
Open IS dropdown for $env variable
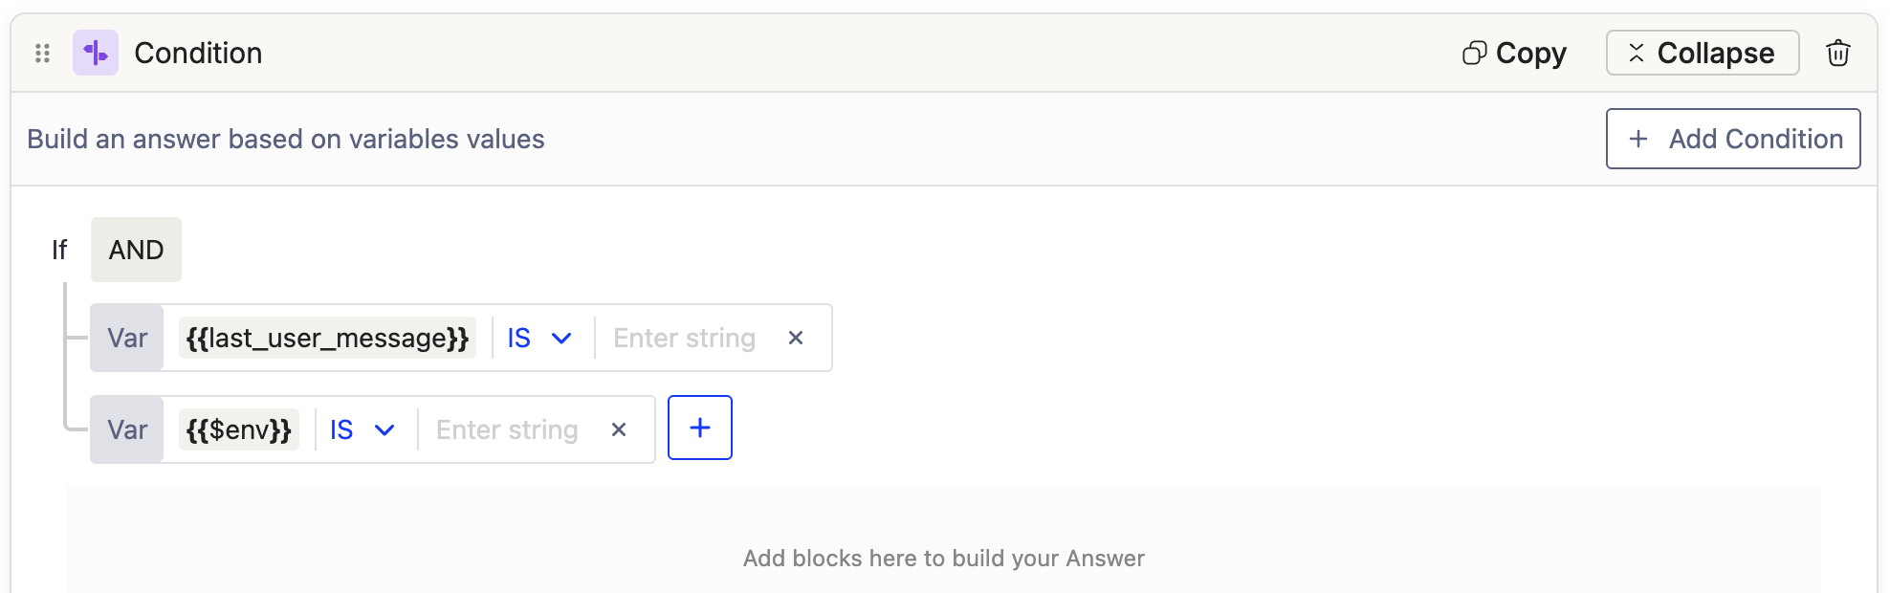tap(362, 429)
